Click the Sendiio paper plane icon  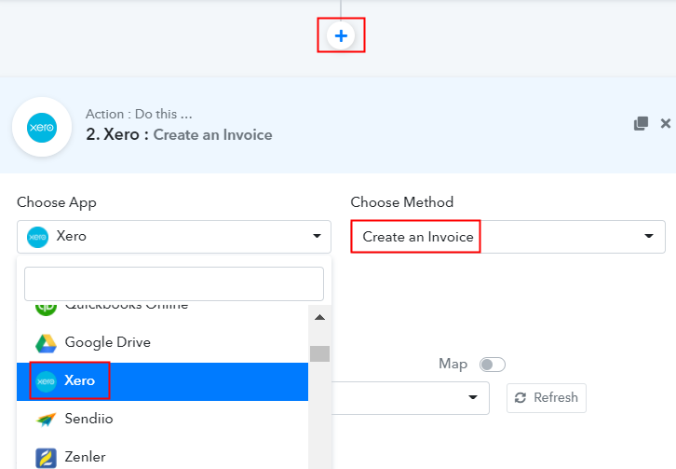coord(46,420)
